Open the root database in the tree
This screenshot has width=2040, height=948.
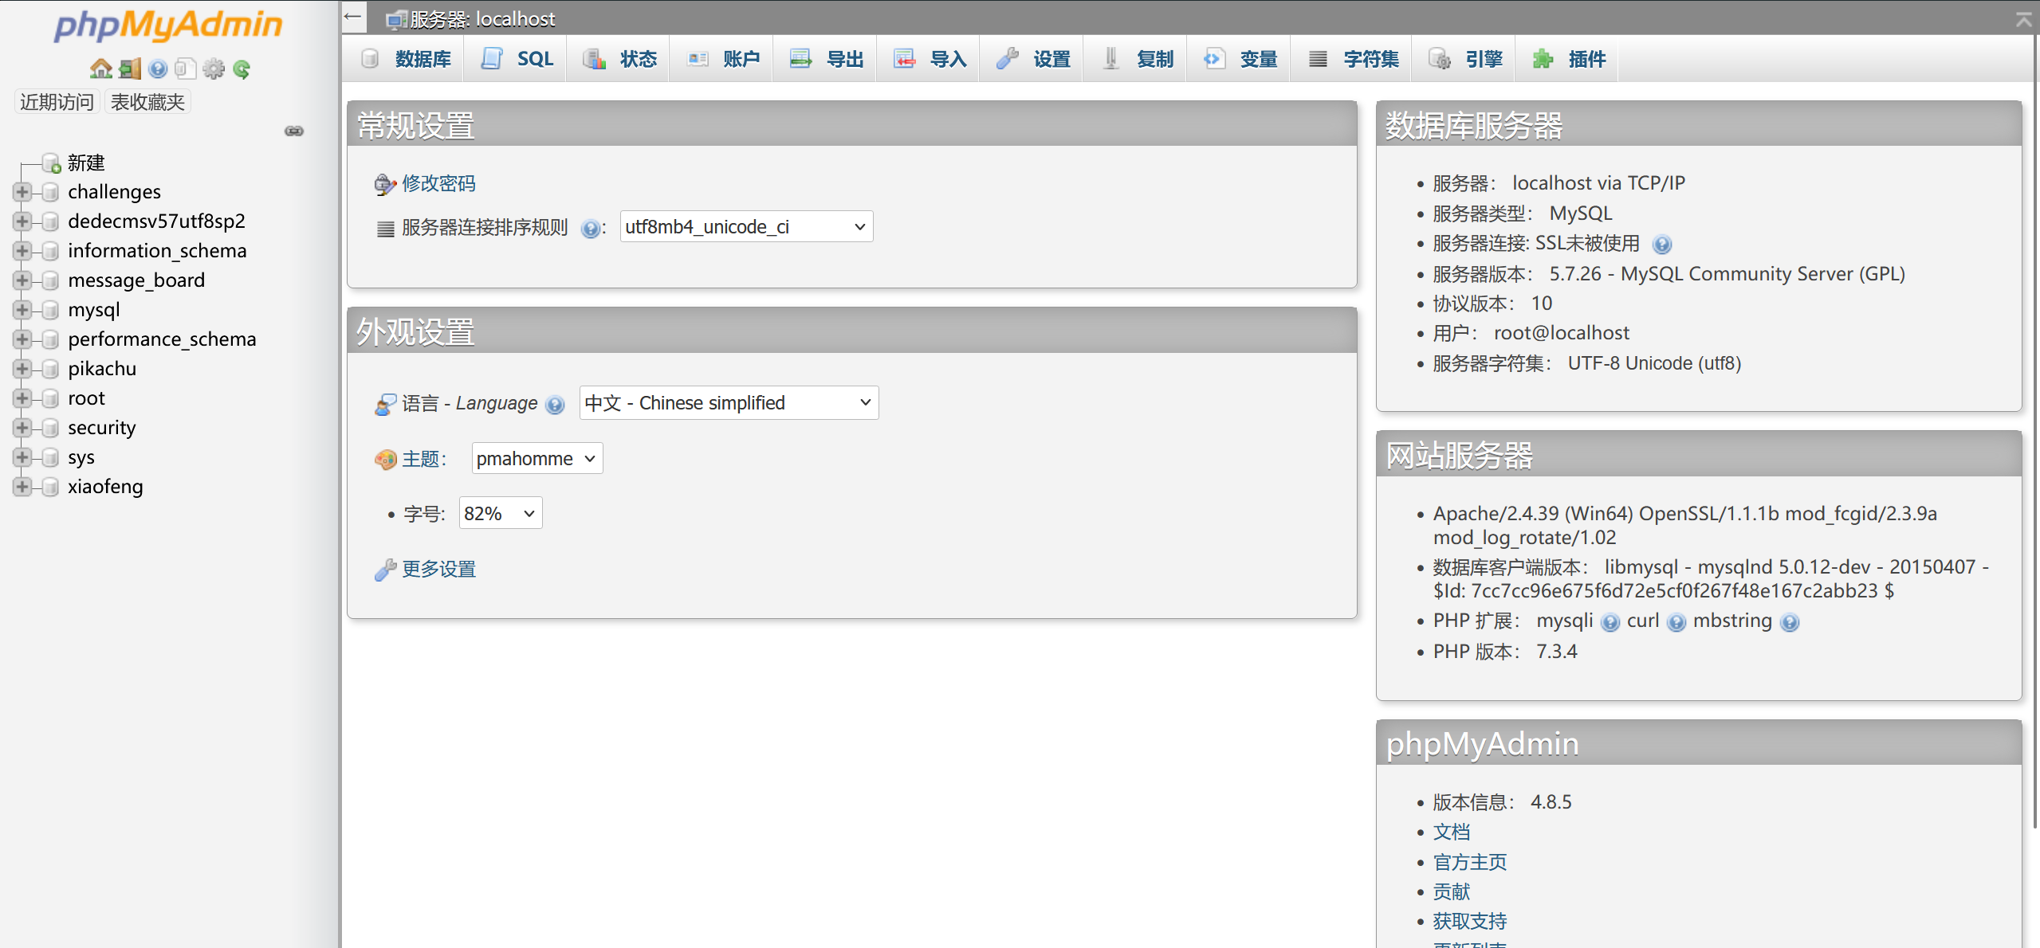86,398
